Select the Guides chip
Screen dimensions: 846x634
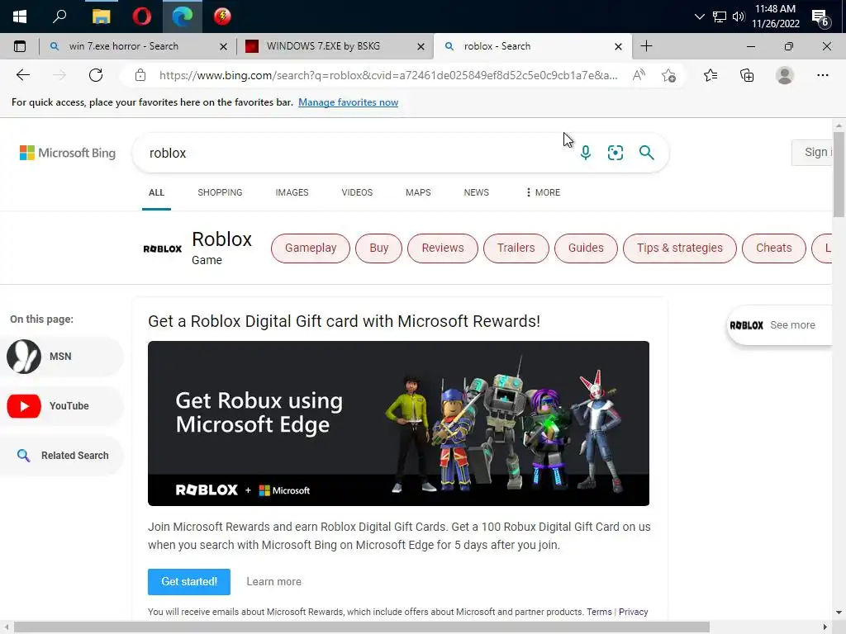(x=586, y=248)
